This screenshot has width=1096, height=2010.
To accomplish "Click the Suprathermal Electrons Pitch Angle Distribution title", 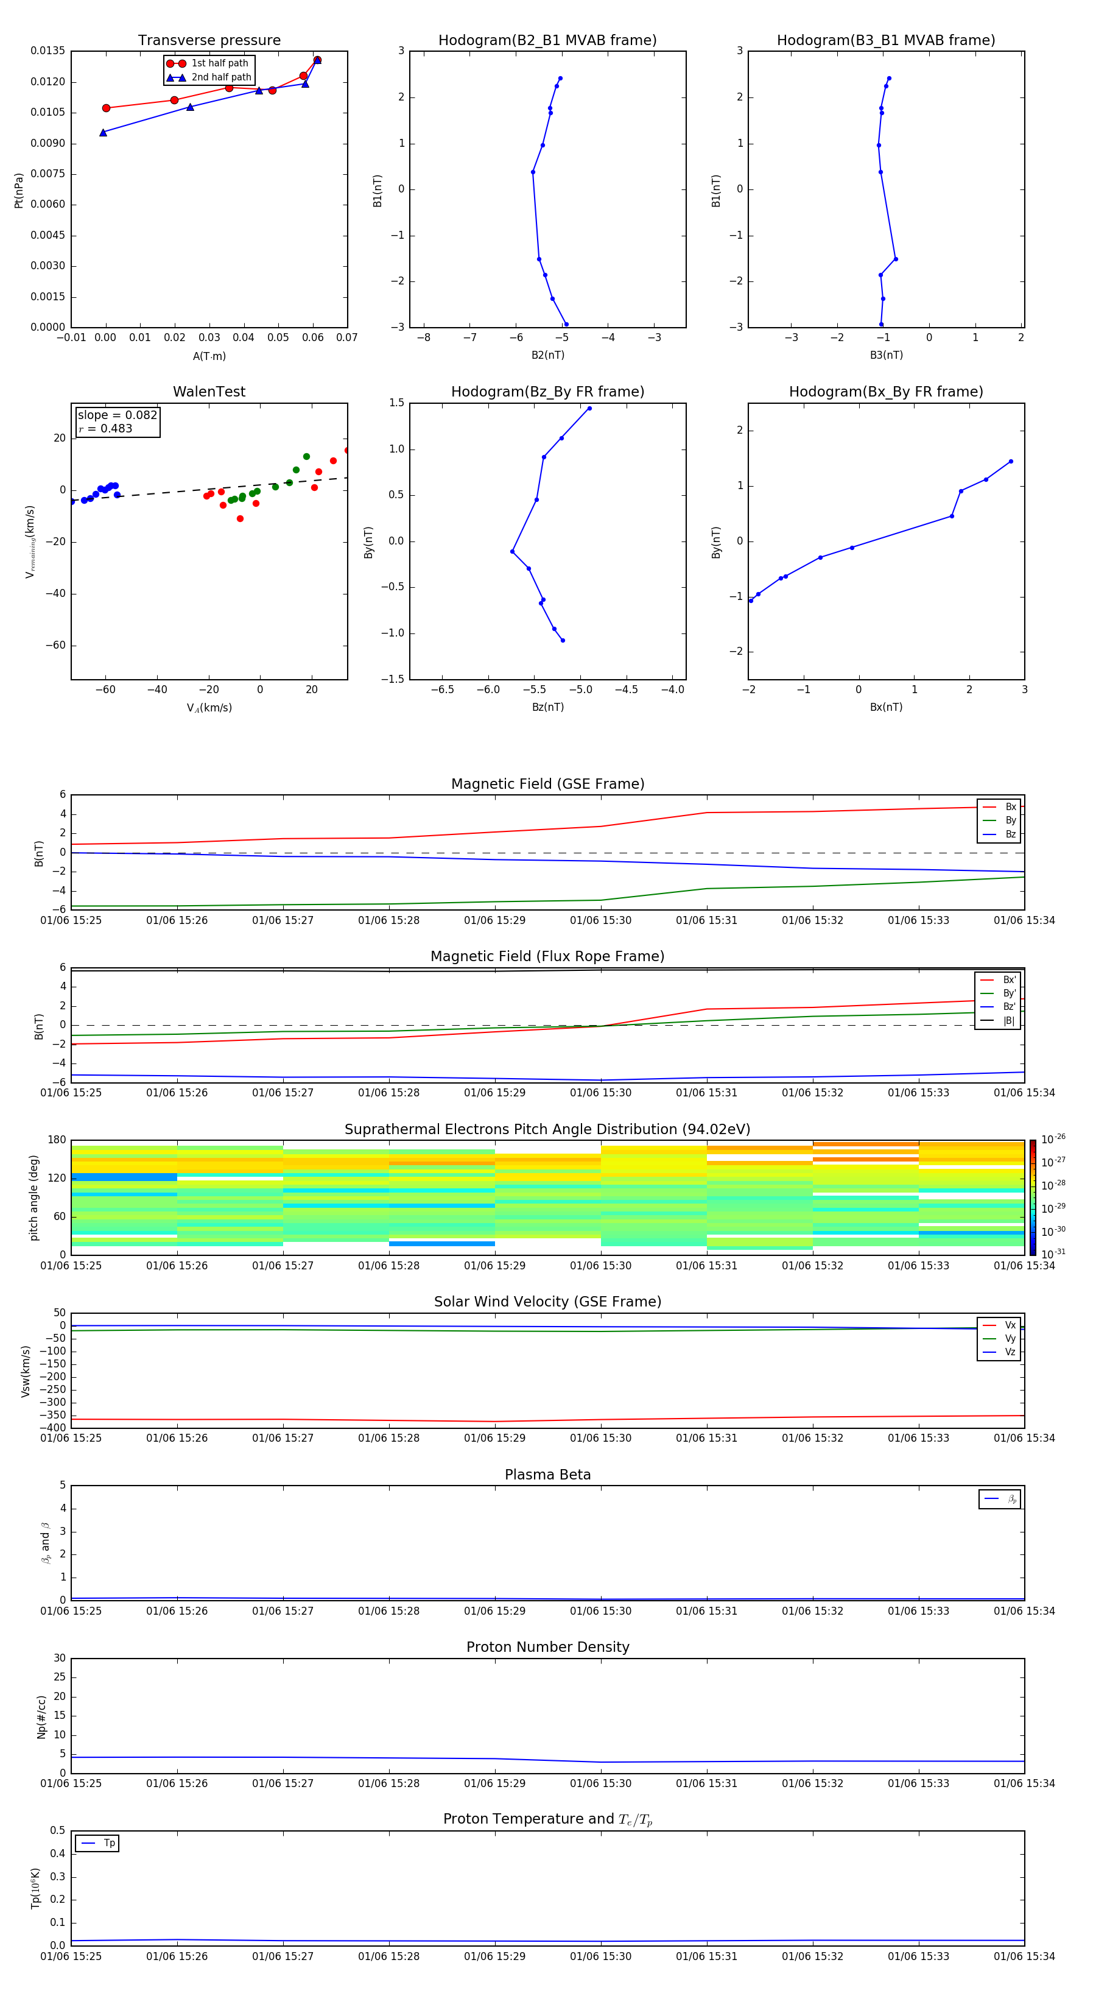I will coord(547,1130).
